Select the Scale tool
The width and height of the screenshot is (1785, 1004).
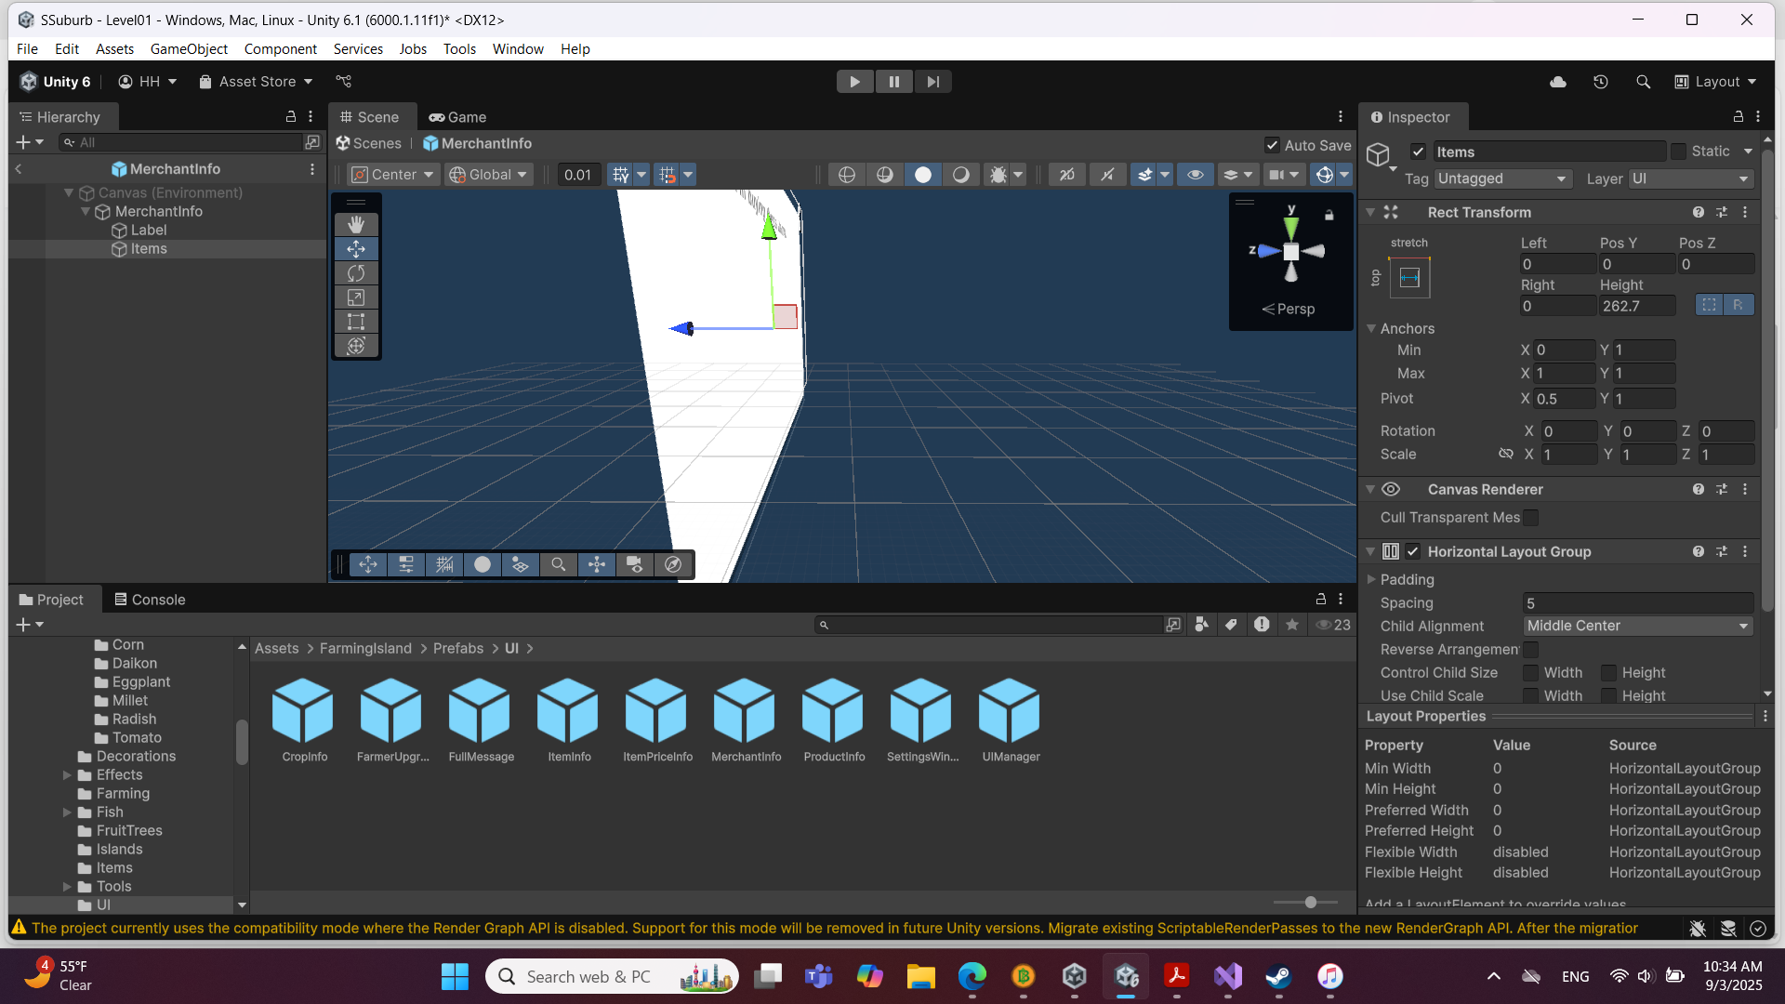click(x=356, y=297)
